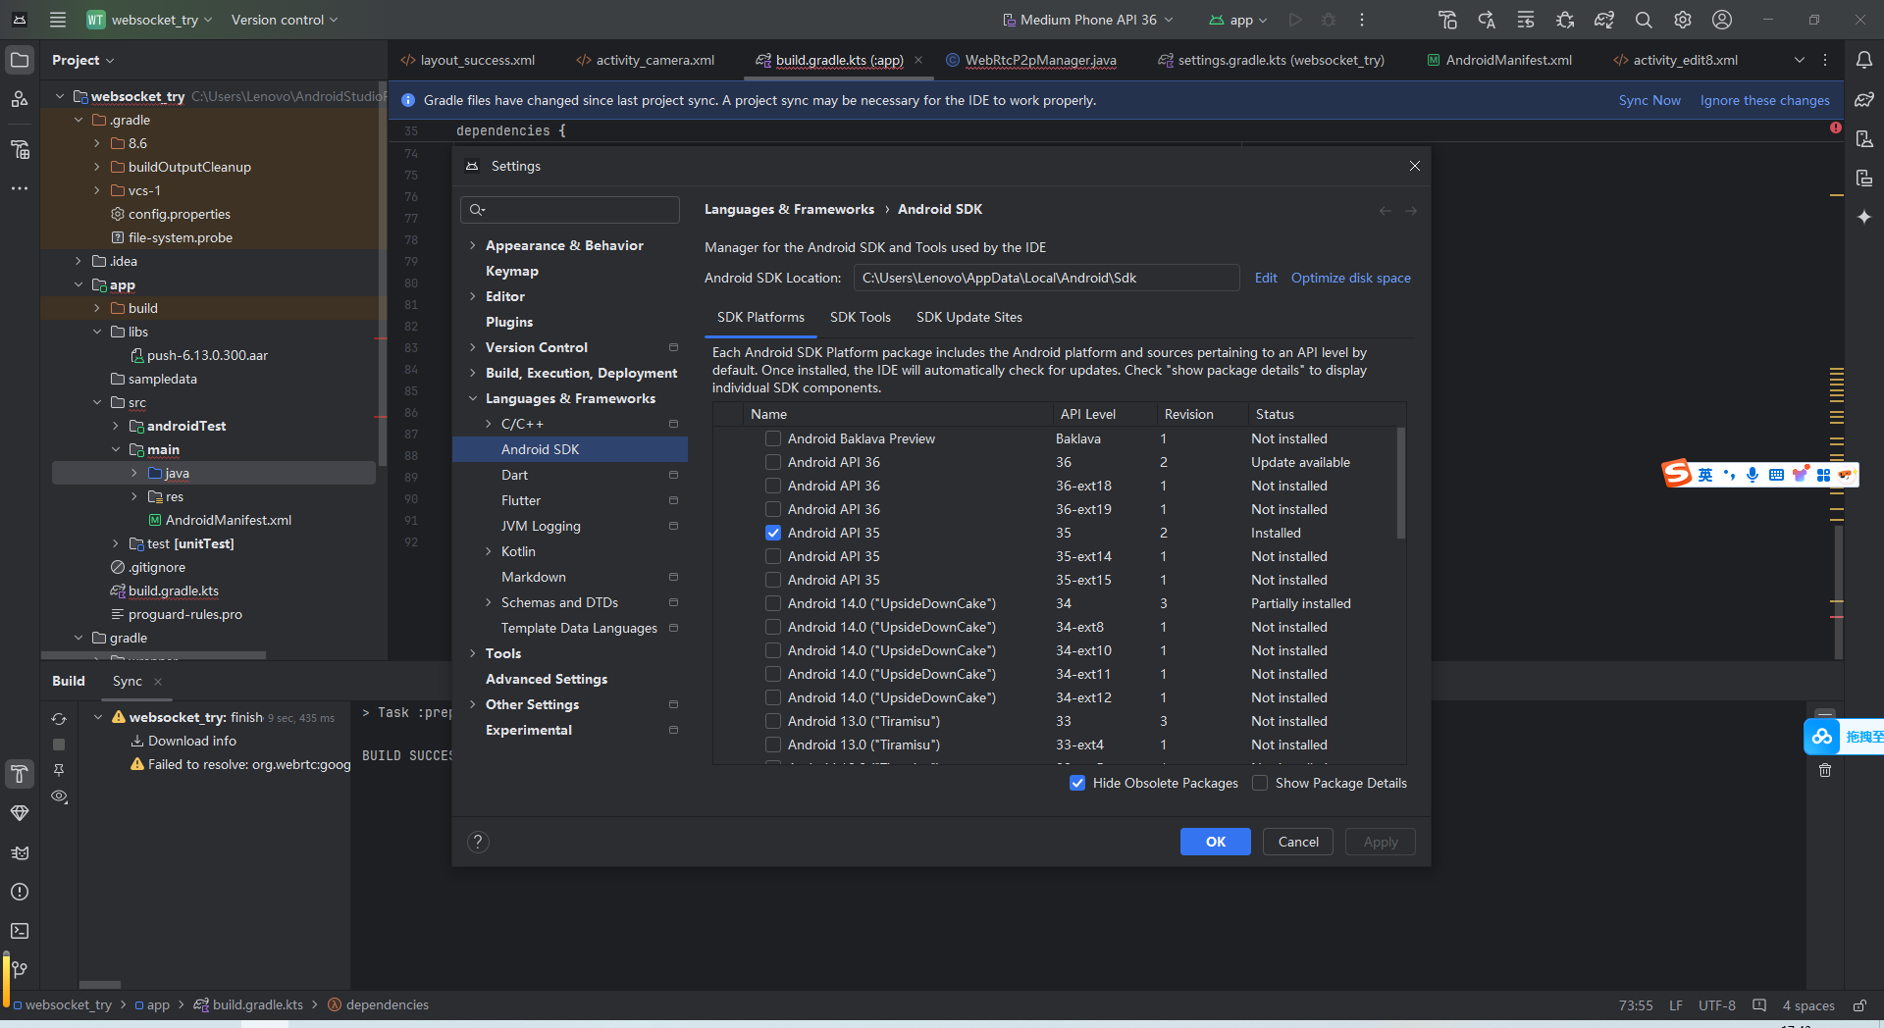Image resolution: width=1884 pixels, height=1028 pixels.
Task: Open the main hamburger menu
Action: (x=58, y=20)
